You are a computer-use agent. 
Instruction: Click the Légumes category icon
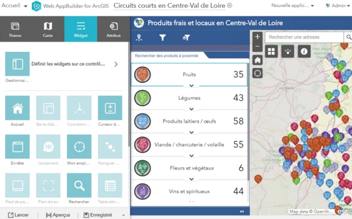tap(143, 98)
